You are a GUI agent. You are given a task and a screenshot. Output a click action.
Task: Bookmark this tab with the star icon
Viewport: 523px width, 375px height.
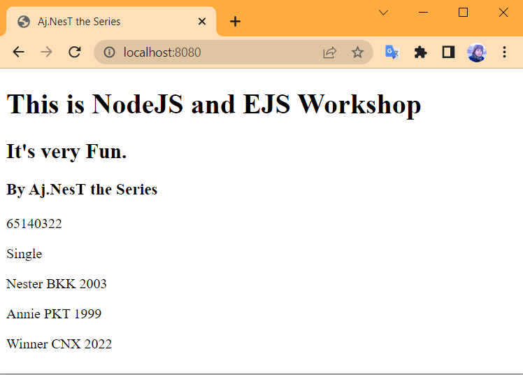[357, 52]
